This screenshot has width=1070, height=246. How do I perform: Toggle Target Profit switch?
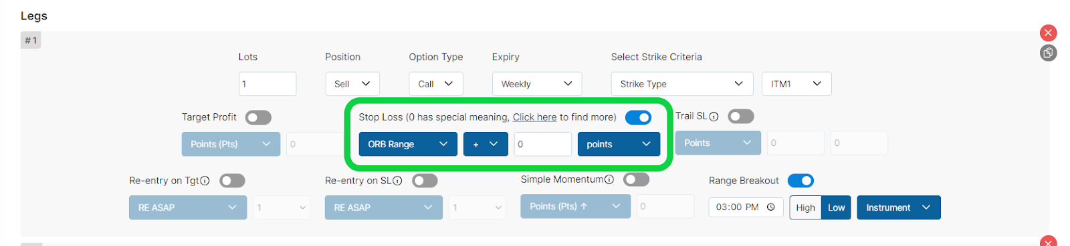[258, 117]
